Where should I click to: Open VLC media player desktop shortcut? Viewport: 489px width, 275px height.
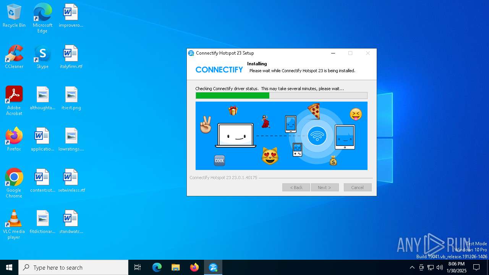(x=14, y=225)
